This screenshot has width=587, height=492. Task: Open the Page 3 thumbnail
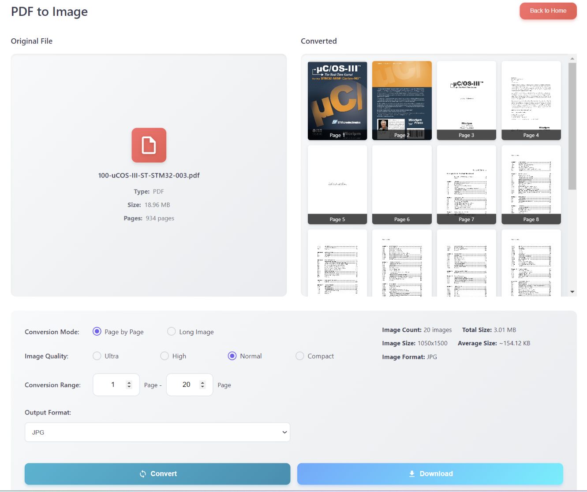467,100
